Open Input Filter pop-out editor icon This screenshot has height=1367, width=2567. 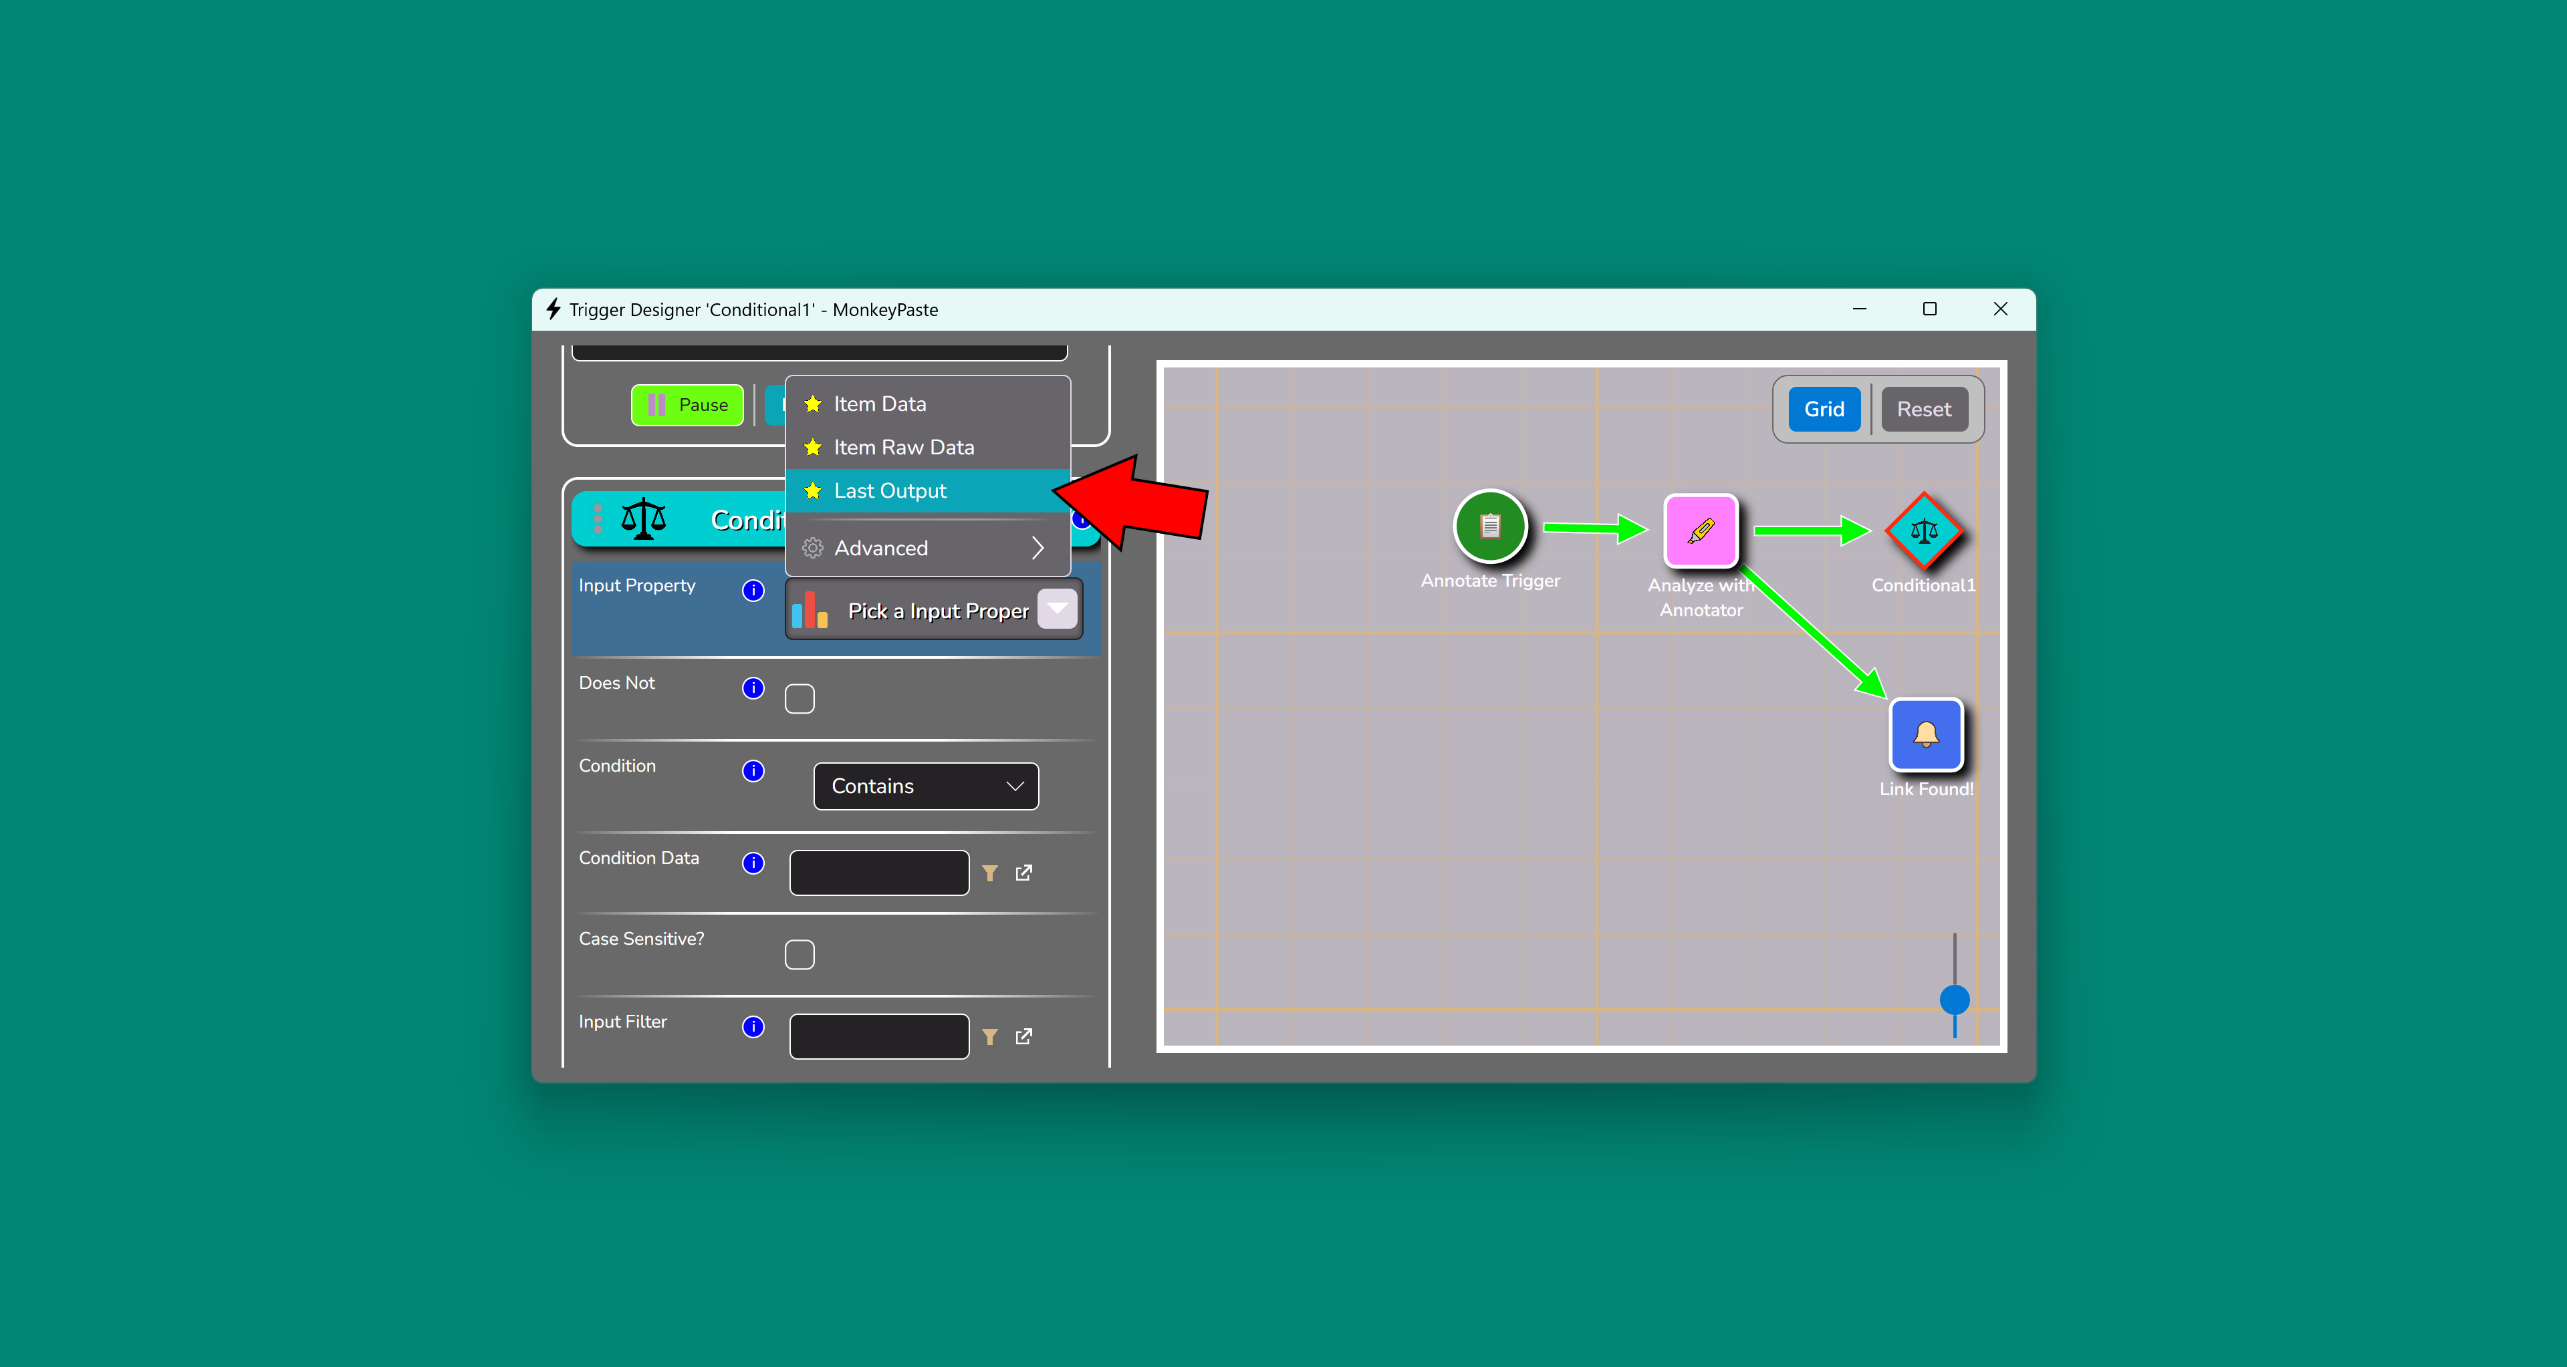coord(1023,1036)
